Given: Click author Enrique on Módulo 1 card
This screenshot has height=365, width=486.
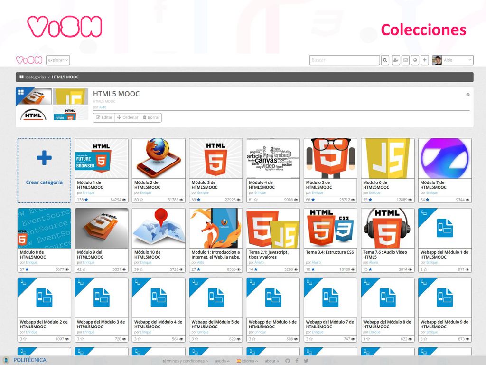Looking at the screenshot, I should click(88, 193).
